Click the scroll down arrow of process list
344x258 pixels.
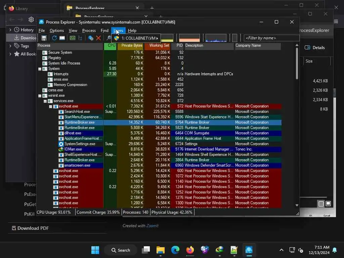click(x=297, y=205)
